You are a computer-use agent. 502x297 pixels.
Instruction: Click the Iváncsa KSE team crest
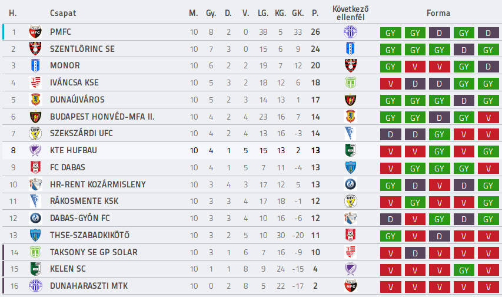point(35,82)
